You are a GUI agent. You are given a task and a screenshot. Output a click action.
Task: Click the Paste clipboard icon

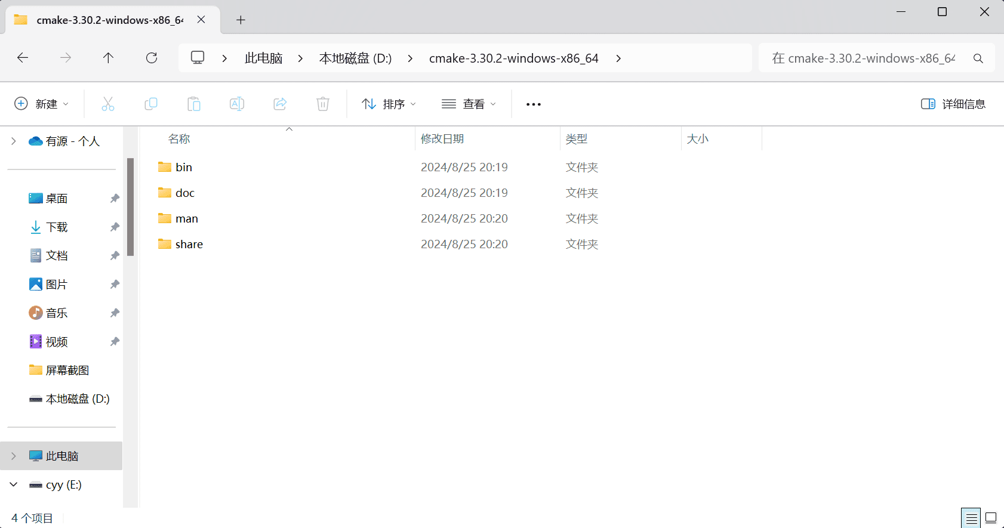(194, 104)
